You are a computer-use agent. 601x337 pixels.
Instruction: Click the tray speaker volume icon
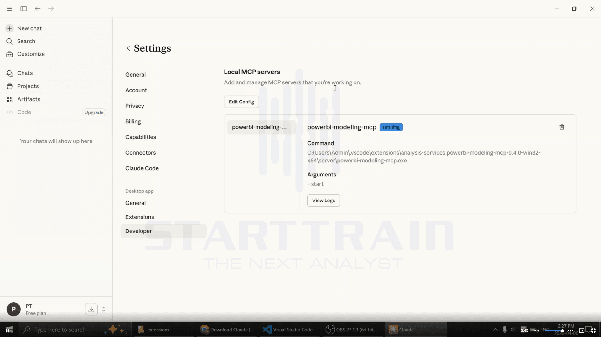tap(513, 330)
